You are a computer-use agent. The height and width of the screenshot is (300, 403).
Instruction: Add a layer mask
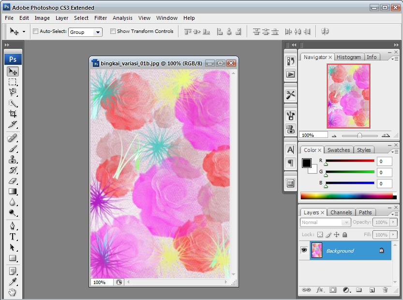[x=333, y=290]
